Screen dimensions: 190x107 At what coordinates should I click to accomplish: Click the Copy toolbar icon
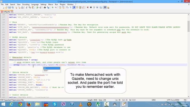pos(30,7)
